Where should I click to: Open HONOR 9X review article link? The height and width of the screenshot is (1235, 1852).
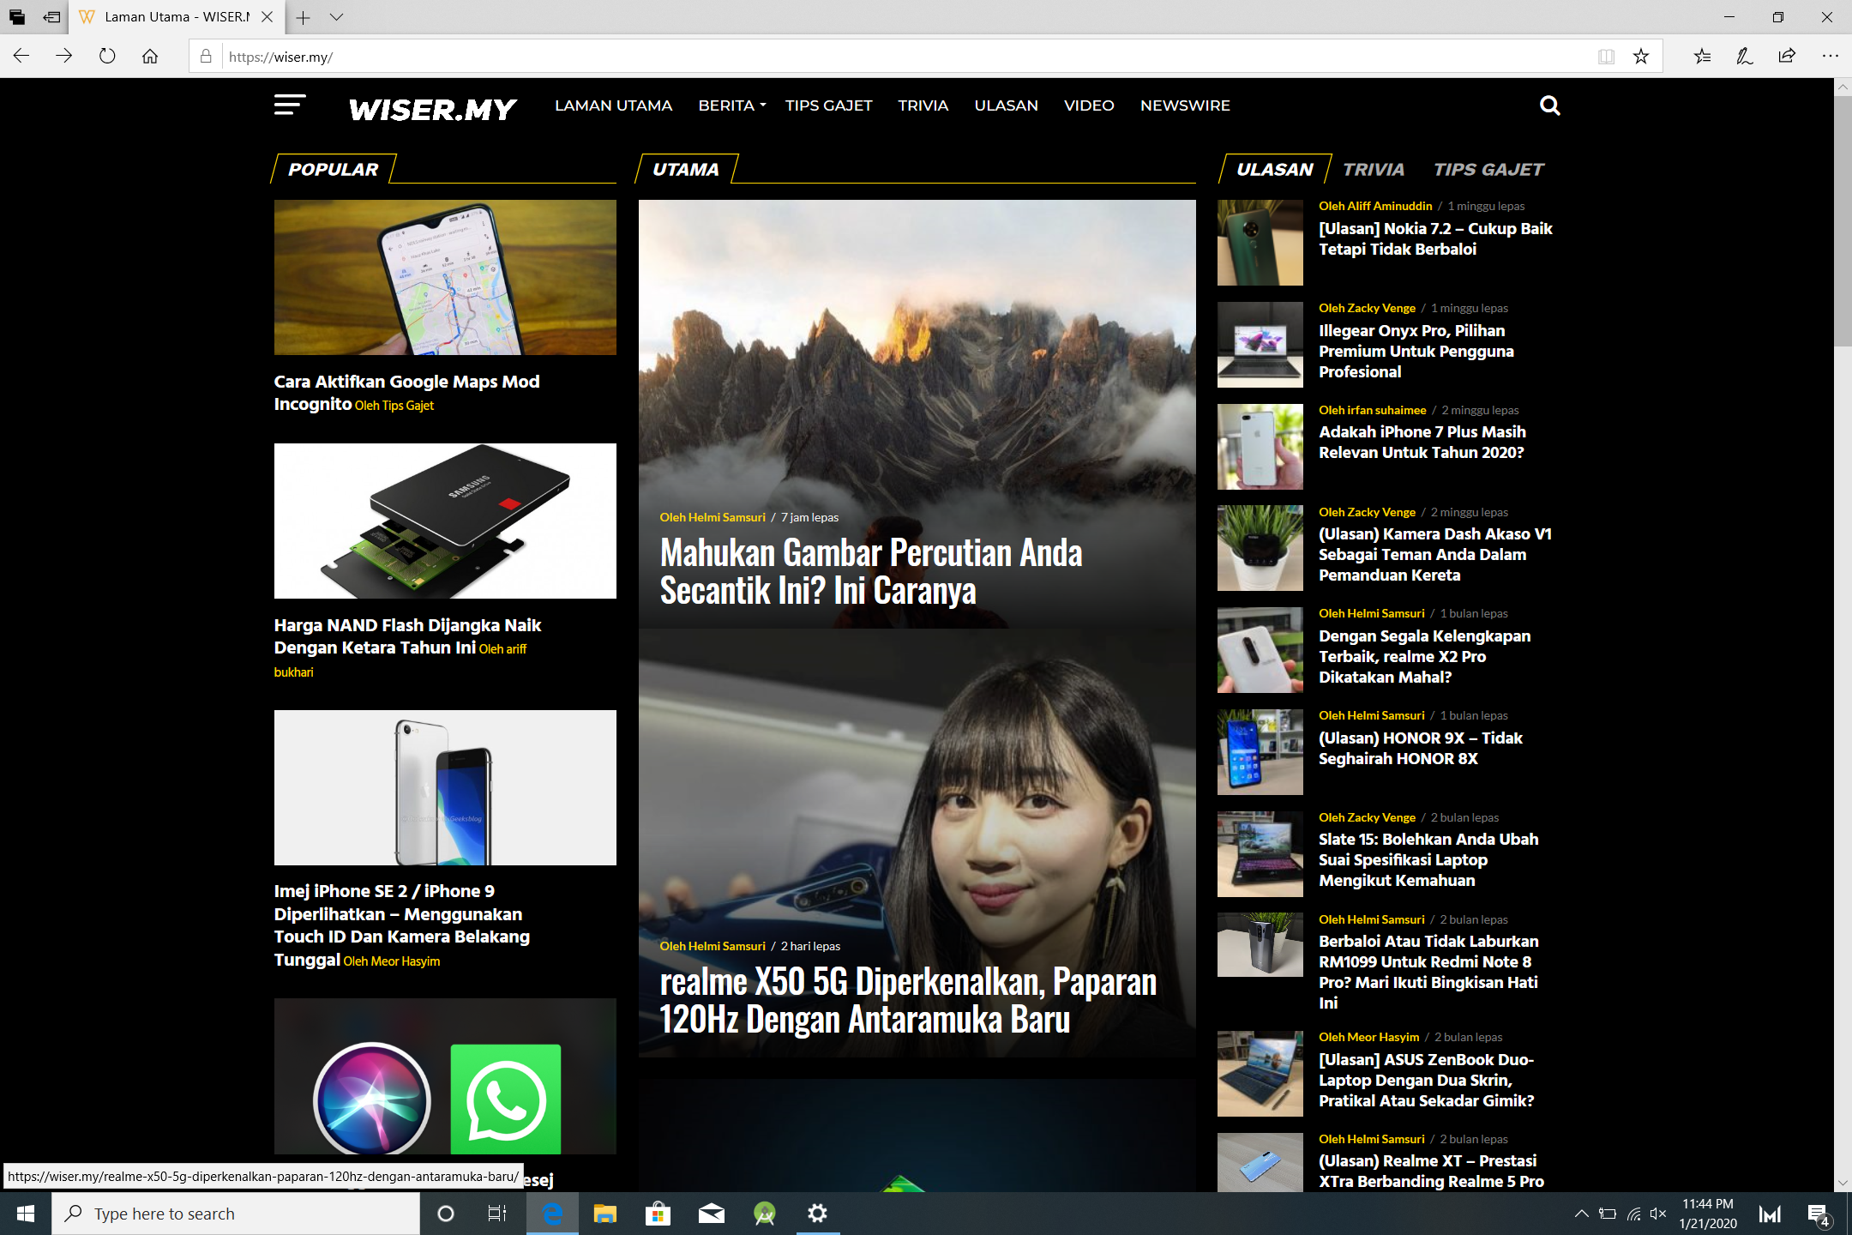1420,749
